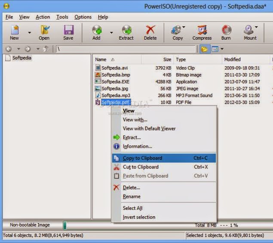Toggle the folder tree pane button
Screen dimensions: 273x243
[204, 49]
